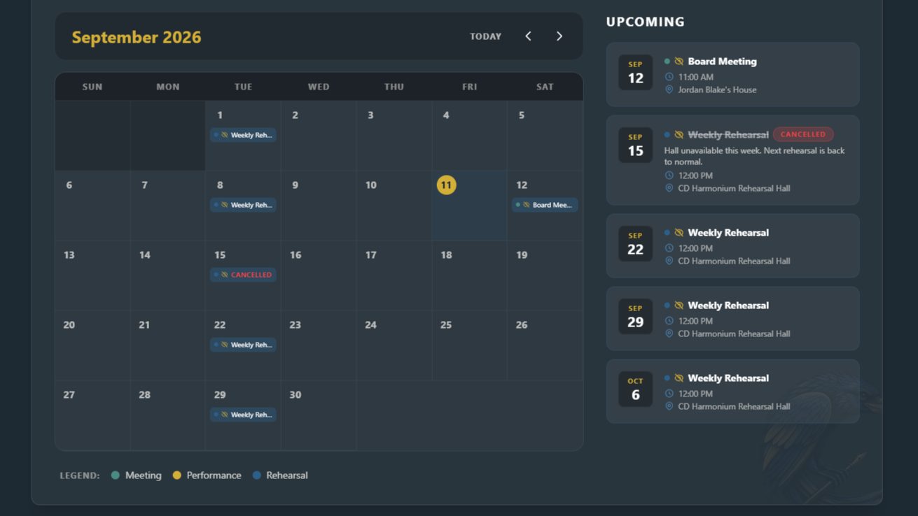918x516 pixels.
Task: Click the yellow Performance legend dot
Action: tap(176, 475)
